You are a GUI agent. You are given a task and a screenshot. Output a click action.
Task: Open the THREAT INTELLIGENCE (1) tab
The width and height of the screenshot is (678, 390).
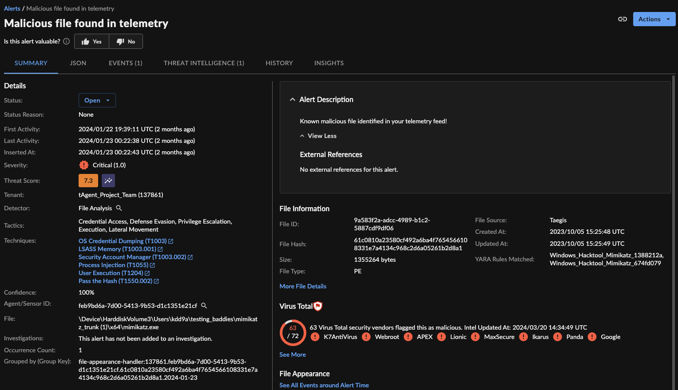click(x=204, y=63)
